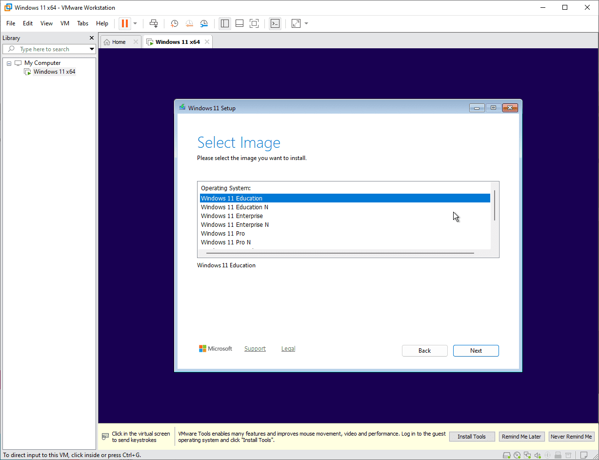This screenshot has height=460, width=599.
Task: Collapse the My Computer tree node
Action: [x=9, y=63]
